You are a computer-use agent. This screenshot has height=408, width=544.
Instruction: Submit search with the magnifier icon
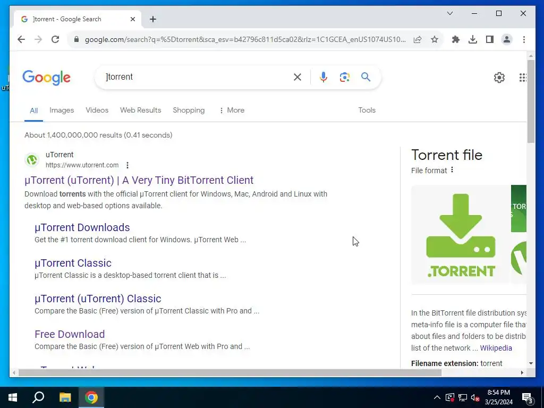[365, 77]
